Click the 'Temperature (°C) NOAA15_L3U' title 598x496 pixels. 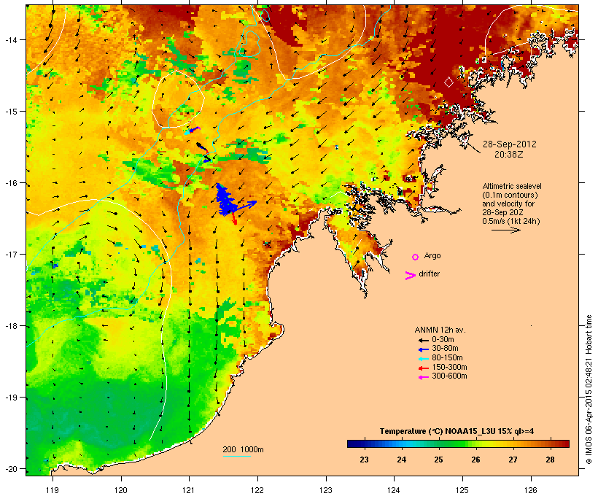tap(438, 432)
